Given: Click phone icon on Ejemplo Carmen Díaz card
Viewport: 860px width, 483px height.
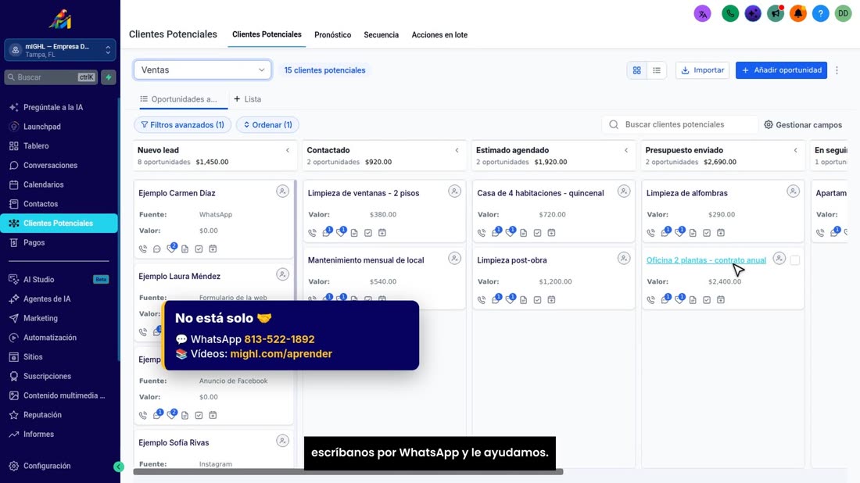Looking at the screenshot, I should pos(143,249).
